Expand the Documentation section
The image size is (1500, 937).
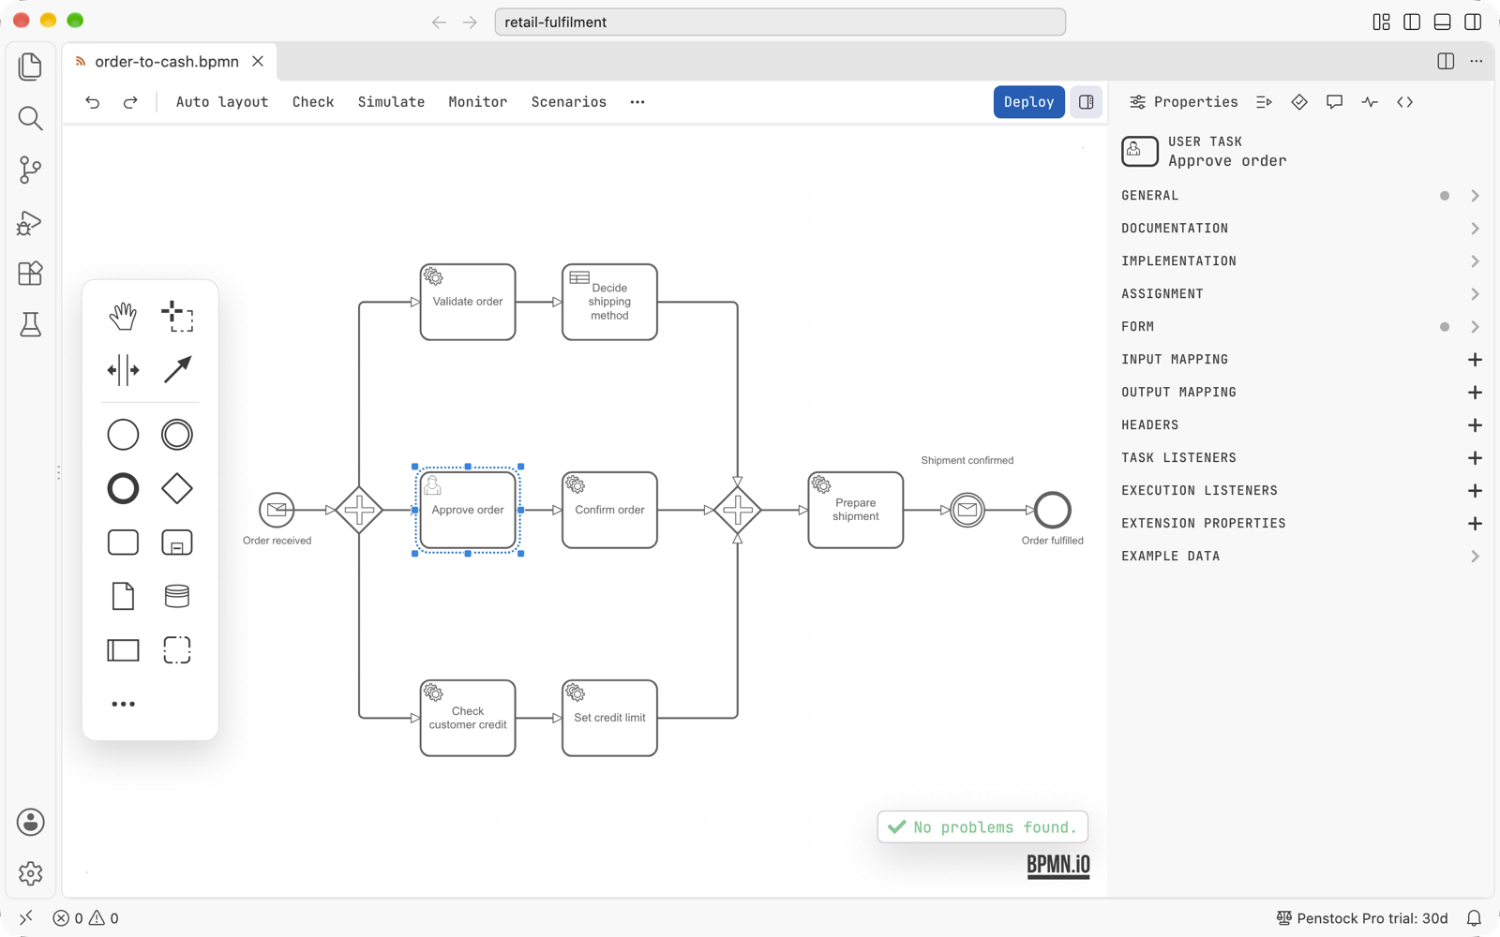[1301, 229]
